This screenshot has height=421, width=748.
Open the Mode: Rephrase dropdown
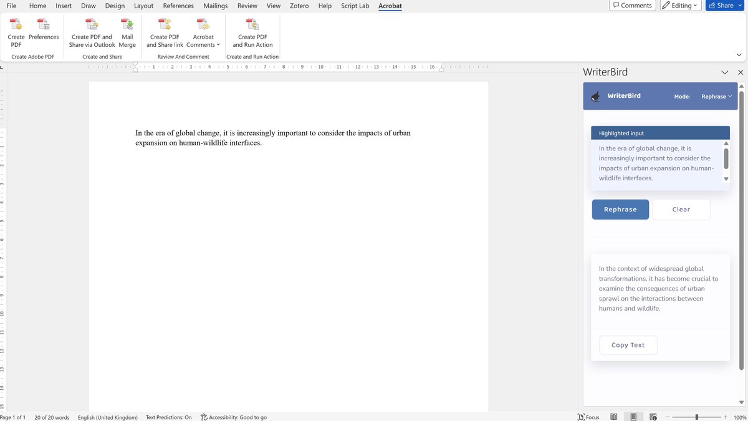coord(717,97)
